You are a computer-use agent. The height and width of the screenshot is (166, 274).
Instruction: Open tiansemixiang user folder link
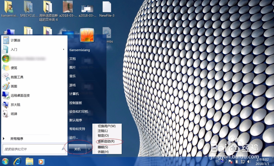[79, 50]
